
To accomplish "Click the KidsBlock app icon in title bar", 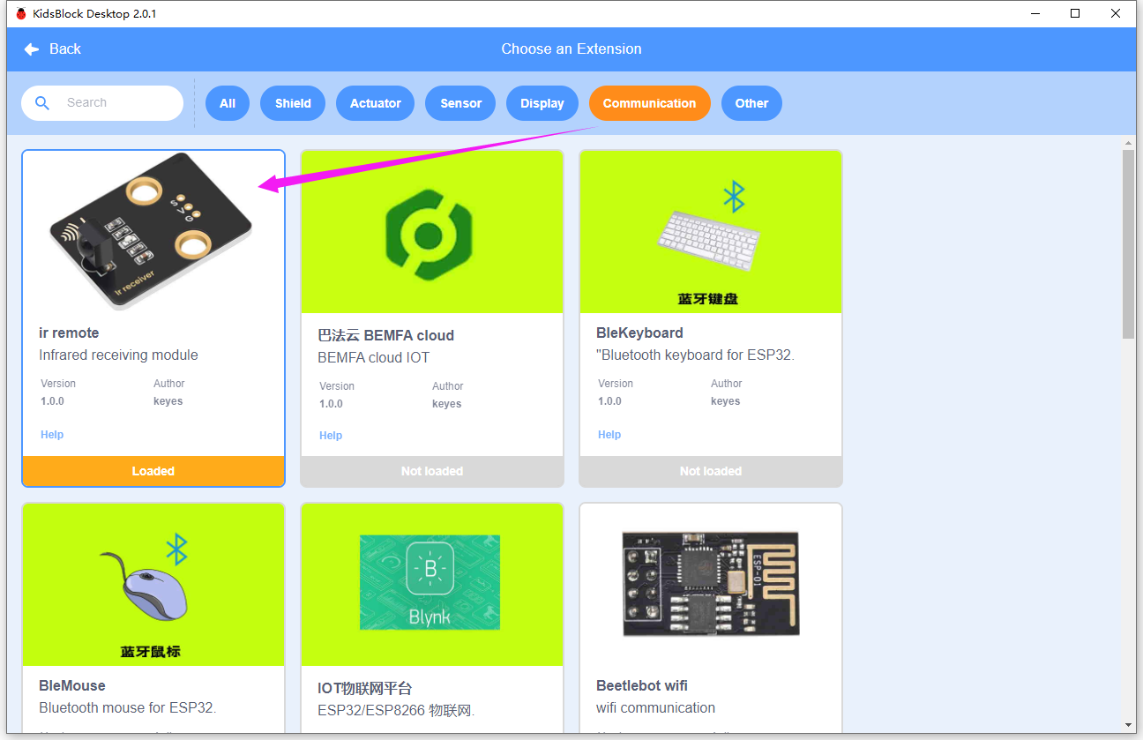I will point(21,13).
